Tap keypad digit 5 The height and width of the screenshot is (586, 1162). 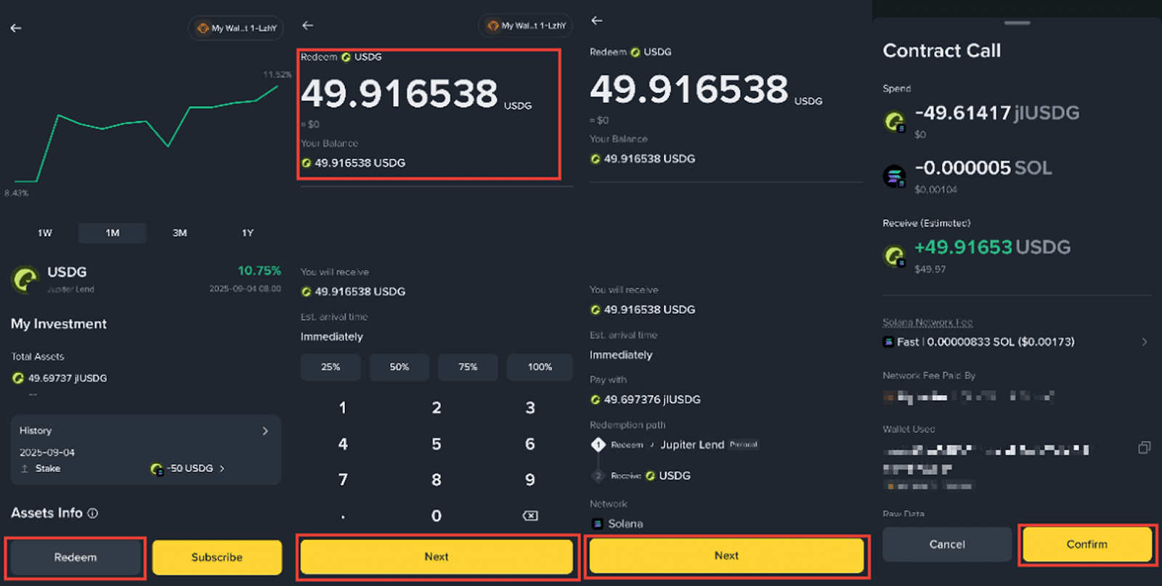pos(436,444)
